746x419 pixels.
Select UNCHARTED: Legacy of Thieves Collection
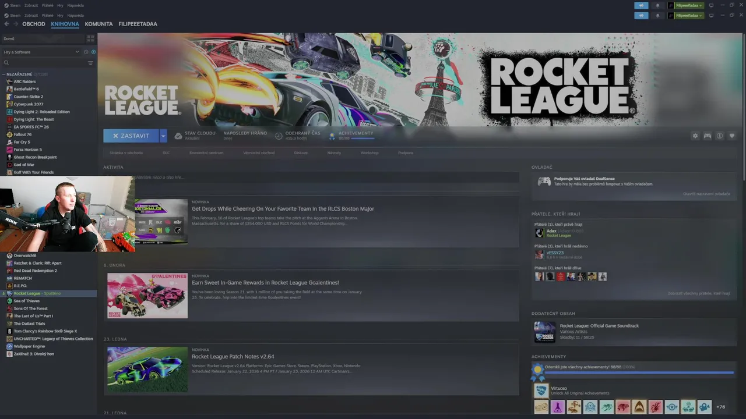(x=53, y=339)
